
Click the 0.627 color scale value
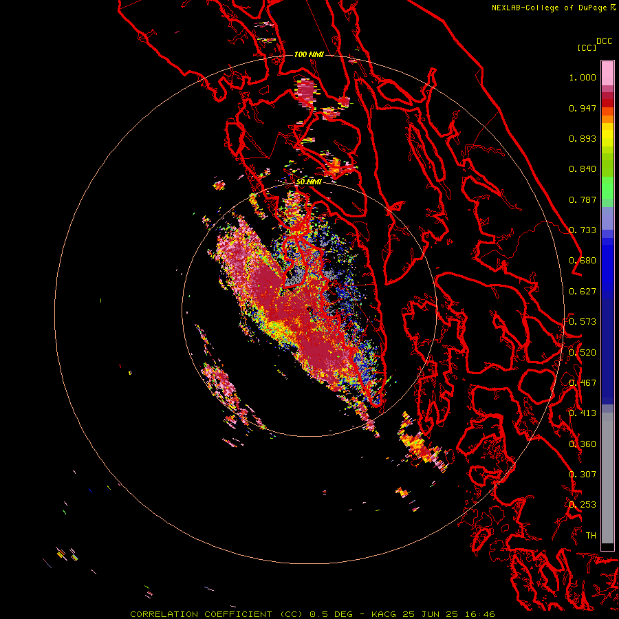(x=583, y=292)
